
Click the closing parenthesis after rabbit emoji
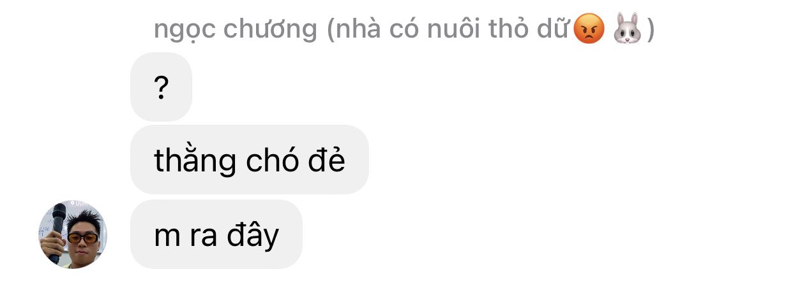coord(650,30)
